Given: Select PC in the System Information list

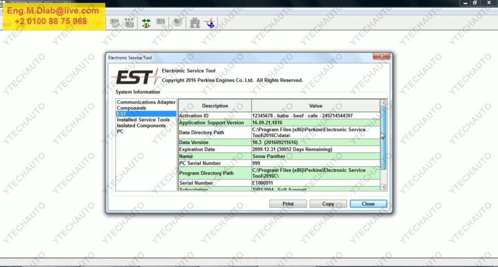Looking at the screenshot, I should [x=120, y=131].
